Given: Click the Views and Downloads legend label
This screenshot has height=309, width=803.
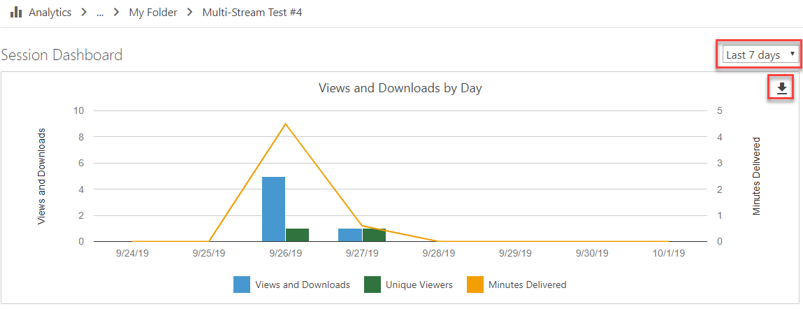Looking at the screenshot, I should coord(303,285).
